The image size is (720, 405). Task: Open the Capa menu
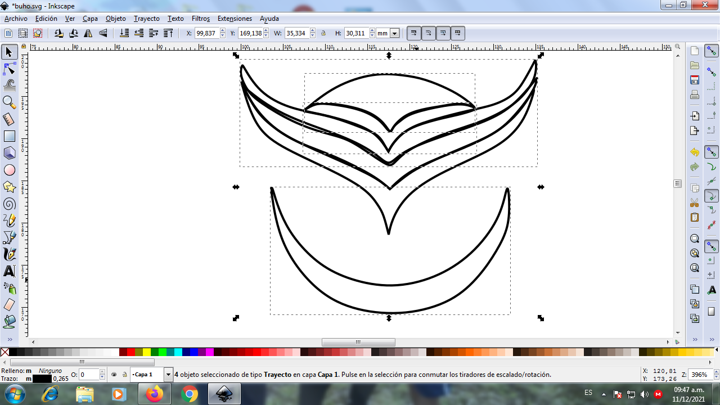pos(90,19)
